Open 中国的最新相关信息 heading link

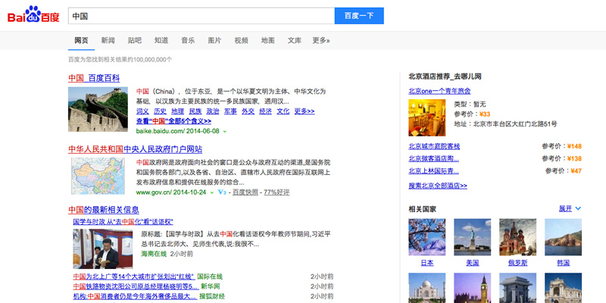tap(104, 210)
